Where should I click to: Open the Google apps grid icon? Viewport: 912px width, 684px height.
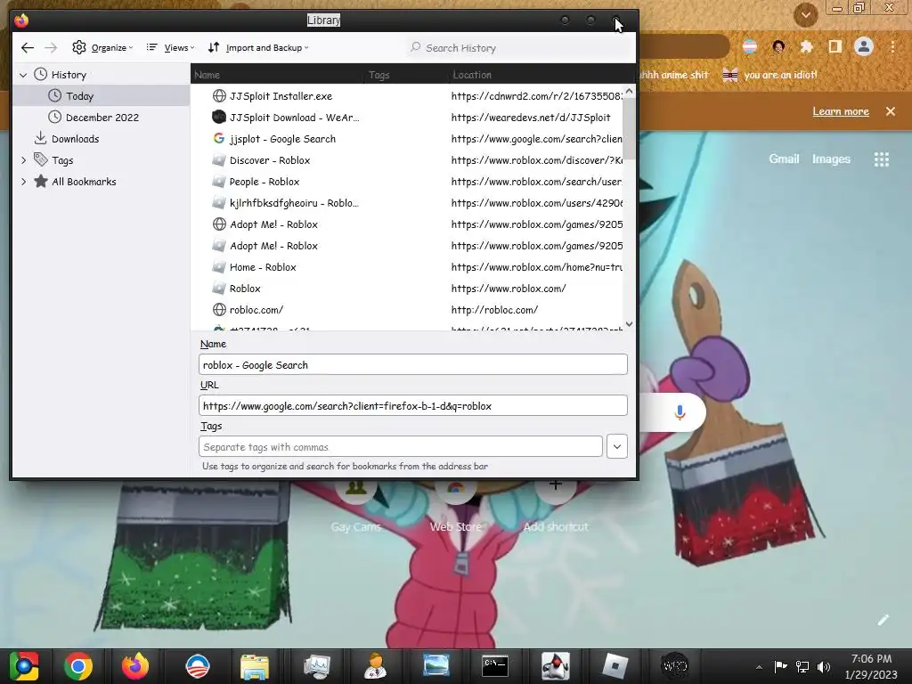881,159
